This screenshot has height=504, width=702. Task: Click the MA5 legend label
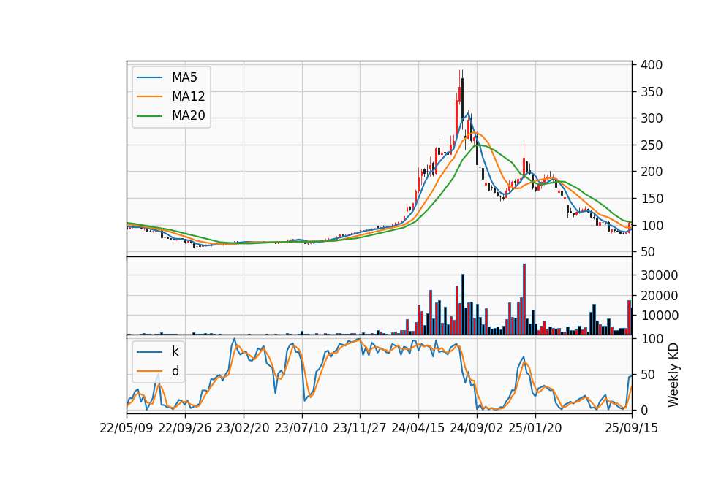coord(184,77)
